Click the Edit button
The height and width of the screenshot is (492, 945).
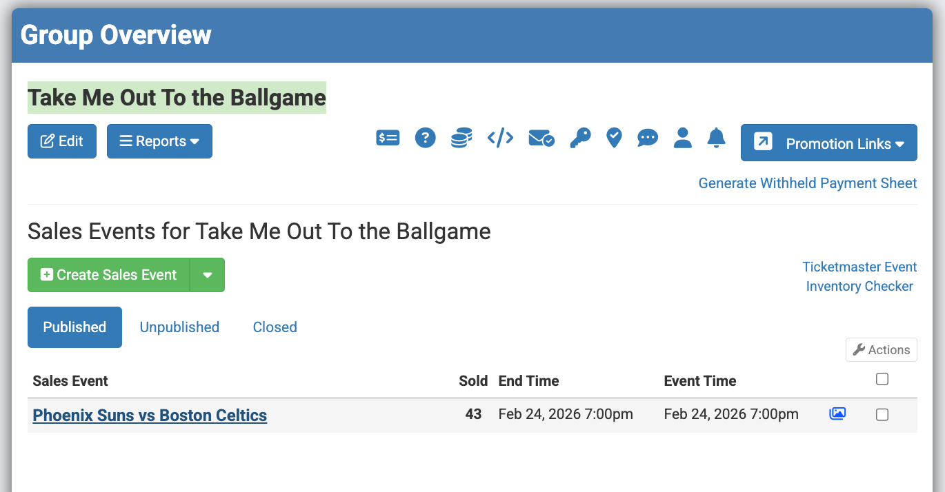62,141
